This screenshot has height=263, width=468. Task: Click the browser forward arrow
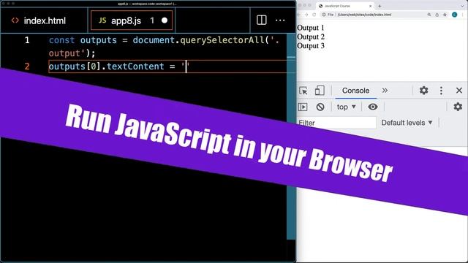306,15
